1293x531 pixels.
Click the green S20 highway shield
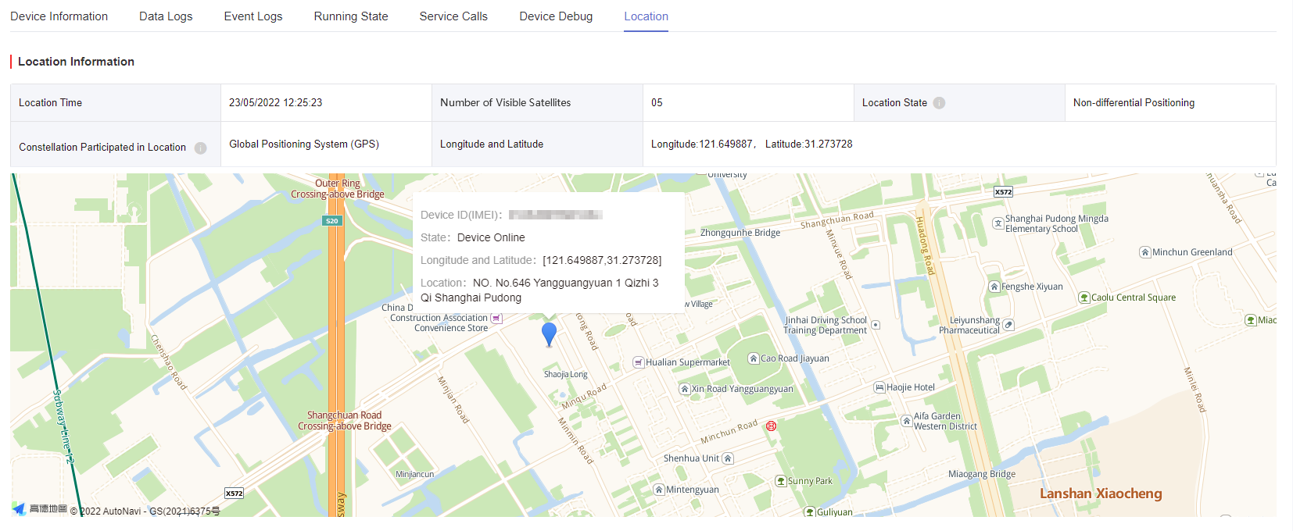(x=331, y=221)
